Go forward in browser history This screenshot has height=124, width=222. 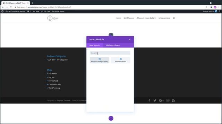point(7,7)
